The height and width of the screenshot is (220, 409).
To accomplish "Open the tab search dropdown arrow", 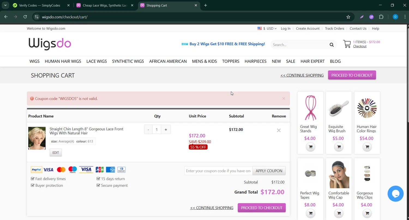I will coord(5,5).
